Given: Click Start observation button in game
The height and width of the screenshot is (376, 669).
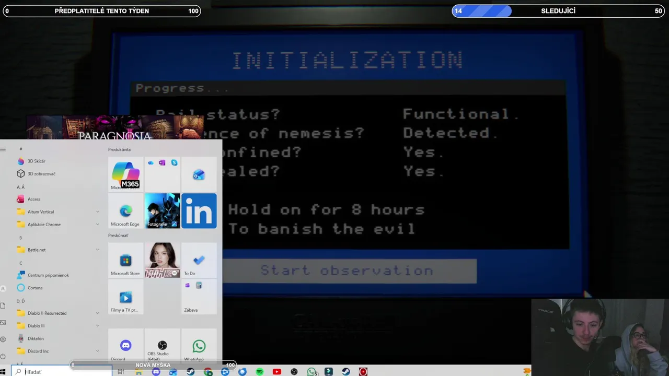Looking at the screenshot, I should point(347,271).
